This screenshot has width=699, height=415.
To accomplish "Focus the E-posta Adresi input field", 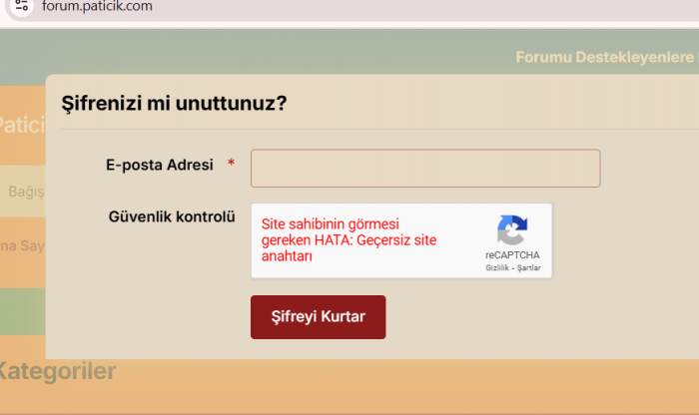I will click(424, 169).
